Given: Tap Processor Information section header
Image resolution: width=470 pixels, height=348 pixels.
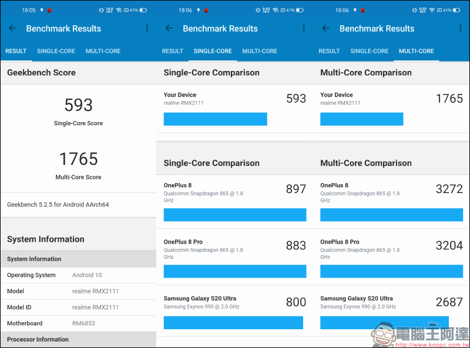Looking at the screenshot, I should (x=79, y=340).
